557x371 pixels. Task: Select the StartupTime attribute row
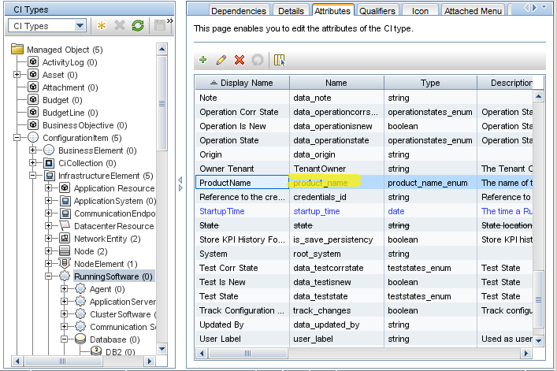point(222,211)
